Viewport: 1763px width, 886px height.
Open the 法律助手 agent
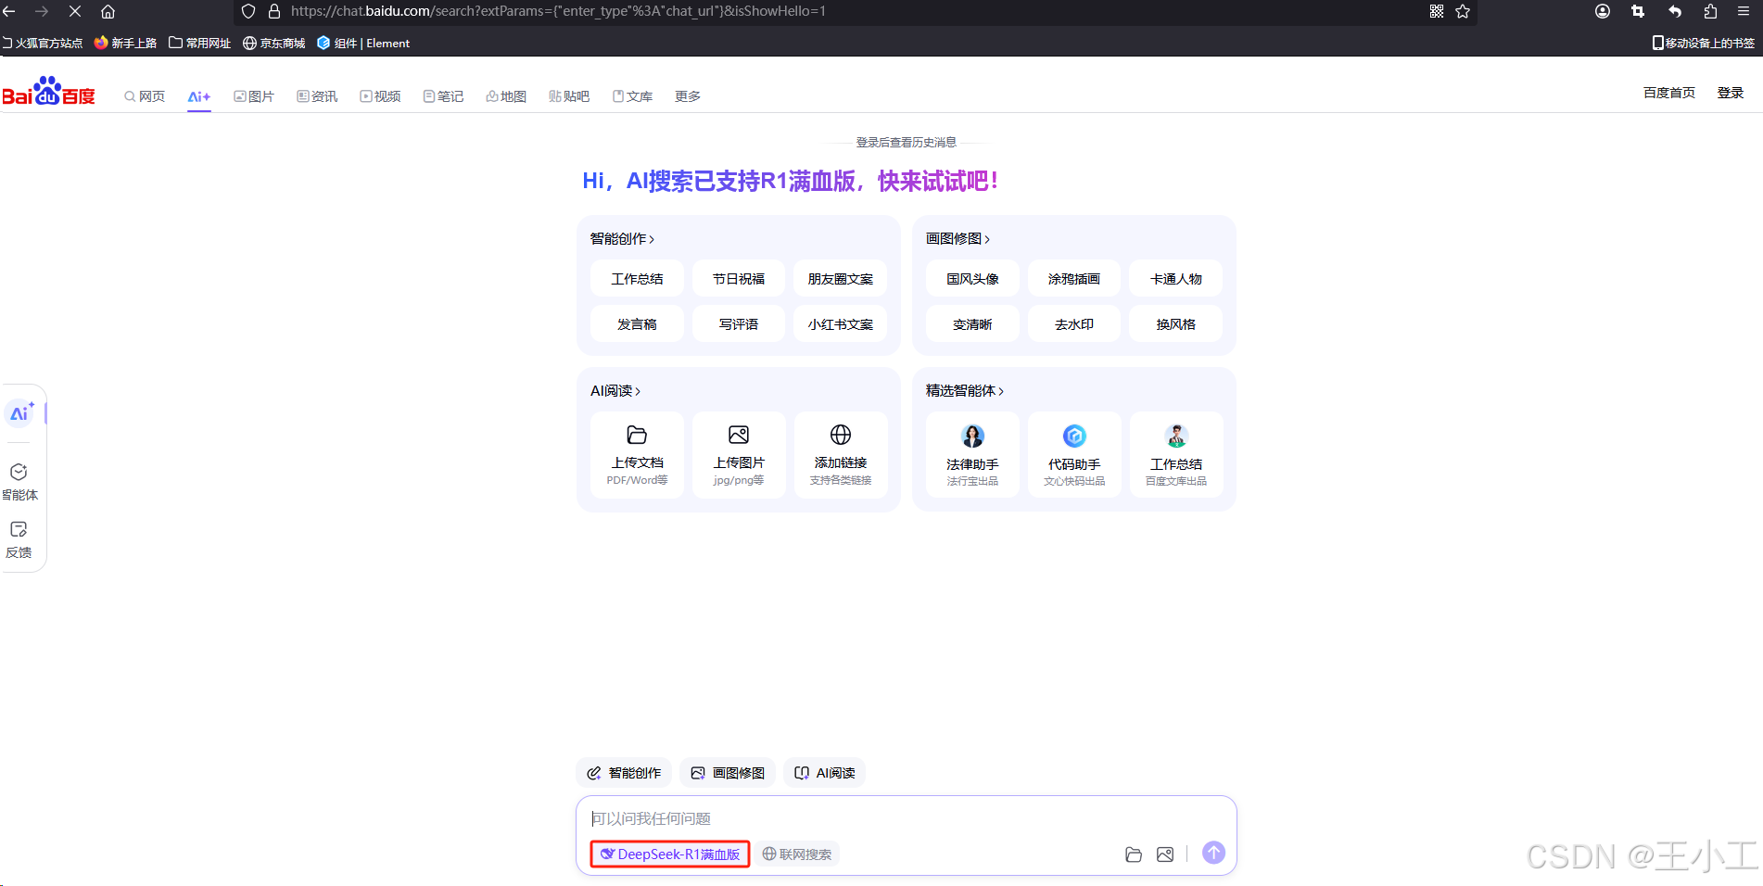tap(972, 455)
